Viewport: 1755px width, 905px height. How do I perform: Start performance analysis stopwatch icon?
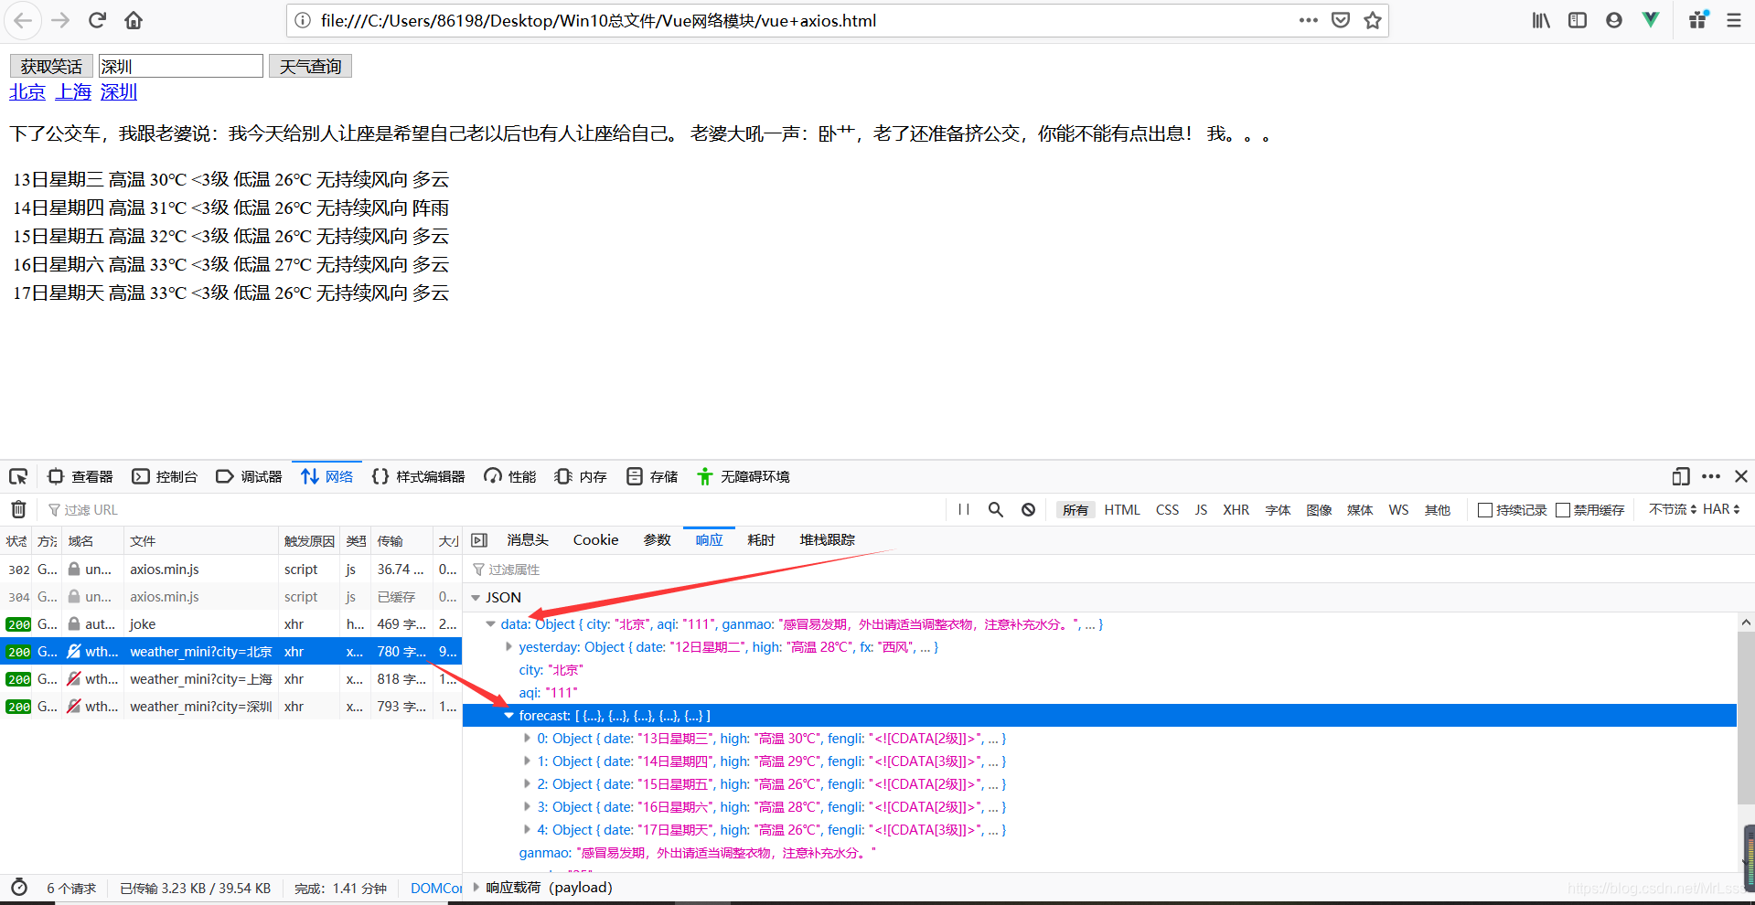[19, 888]
